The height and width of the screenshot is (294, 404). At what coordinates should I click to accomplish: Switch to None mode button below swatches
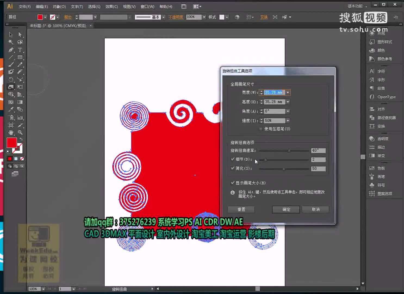click(22, 159)
